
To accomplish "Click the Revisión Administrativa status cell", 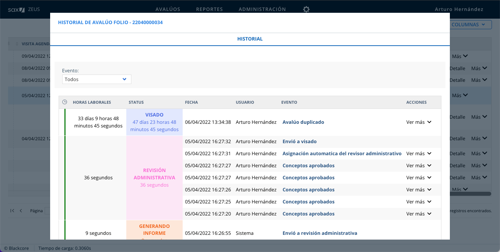I will click(154, 177).
